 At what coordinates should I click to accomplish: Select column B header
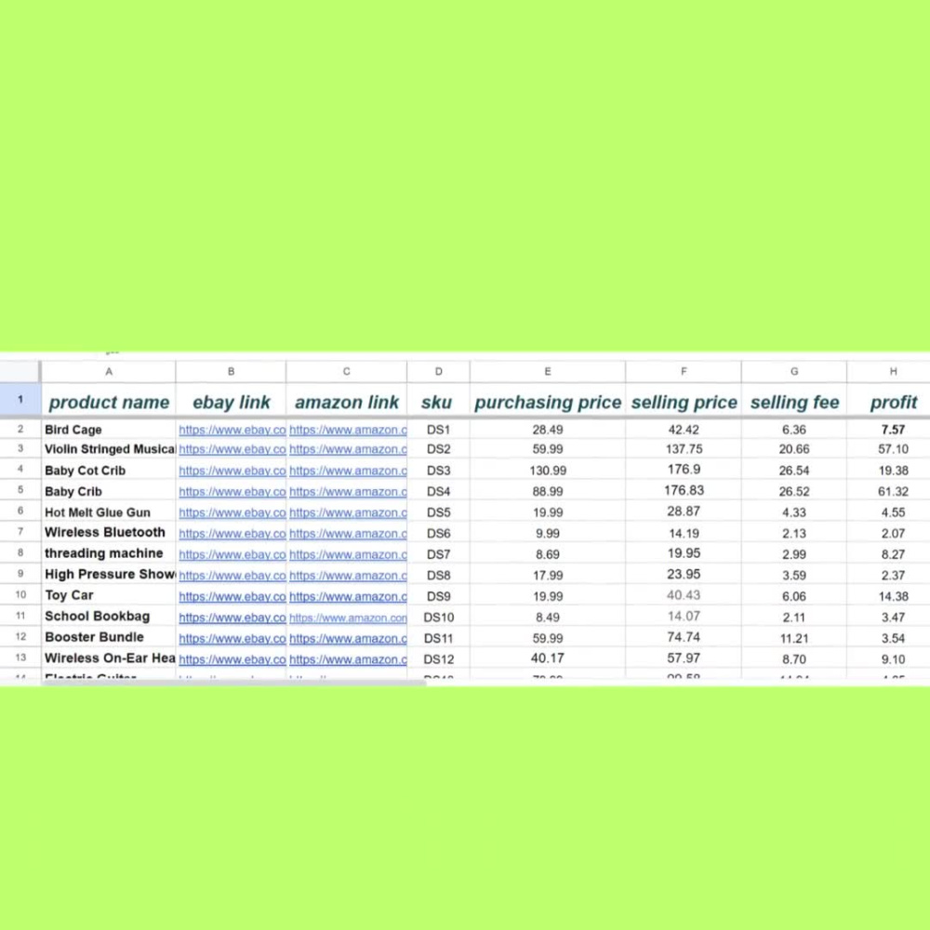pos(231,371)
